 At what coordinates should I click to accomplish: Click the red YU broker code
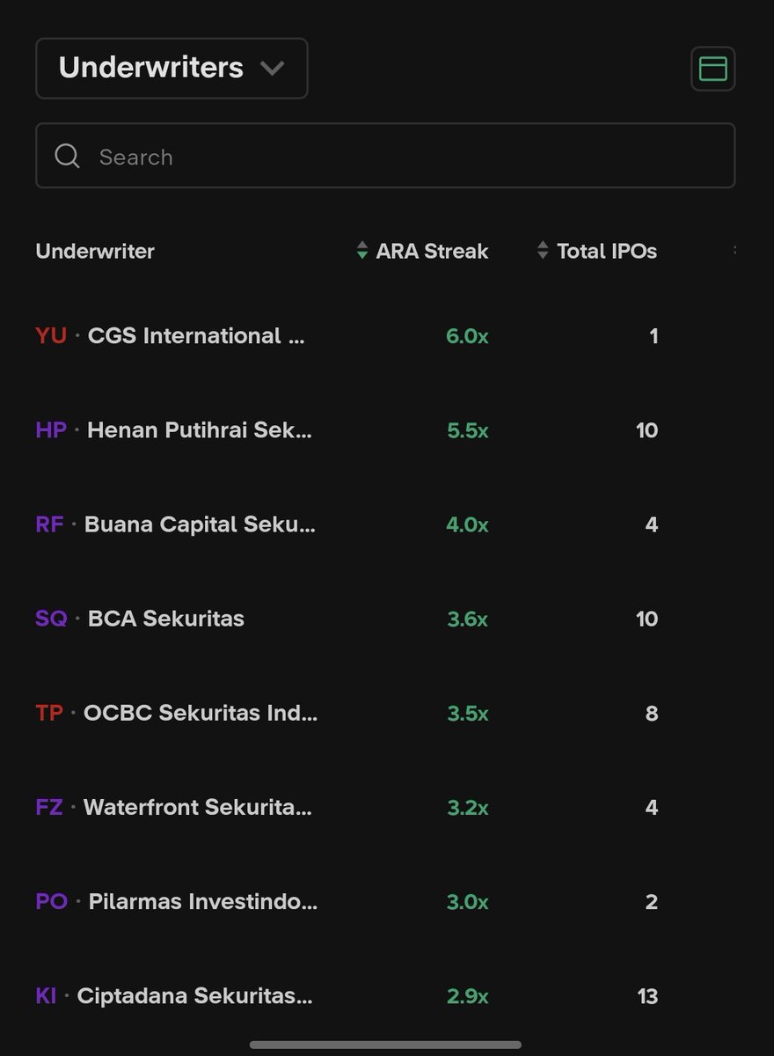point(51,335)
